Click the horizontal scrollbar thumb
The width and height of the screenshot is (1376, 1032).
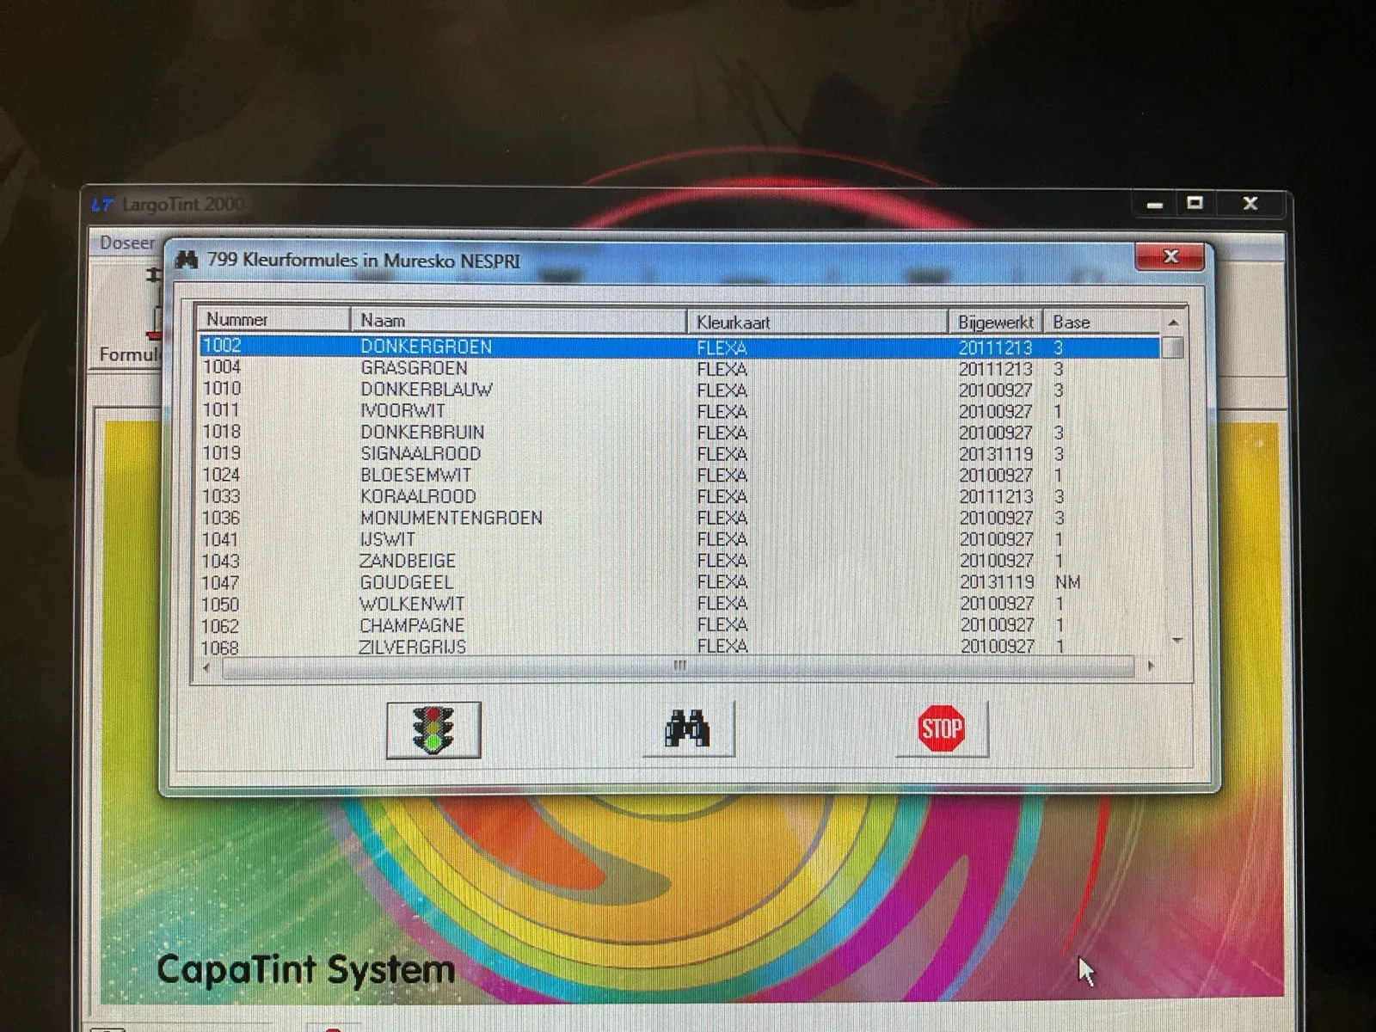(x=679, y=666)
